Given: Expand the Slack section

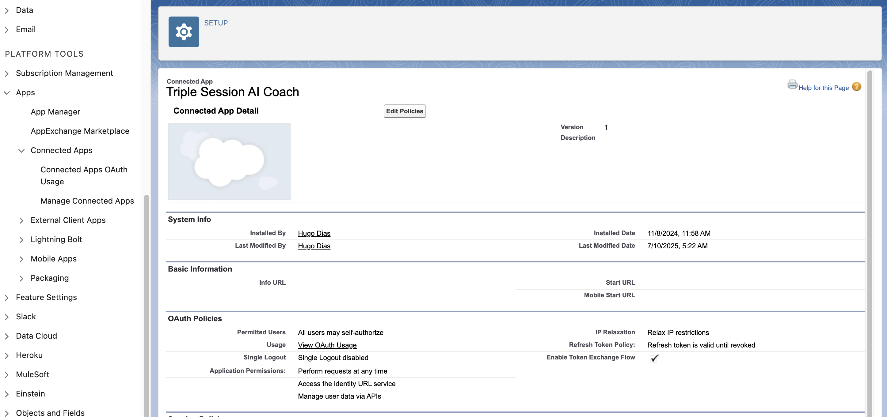Looking at the screenshot, I should pos(6,317).
